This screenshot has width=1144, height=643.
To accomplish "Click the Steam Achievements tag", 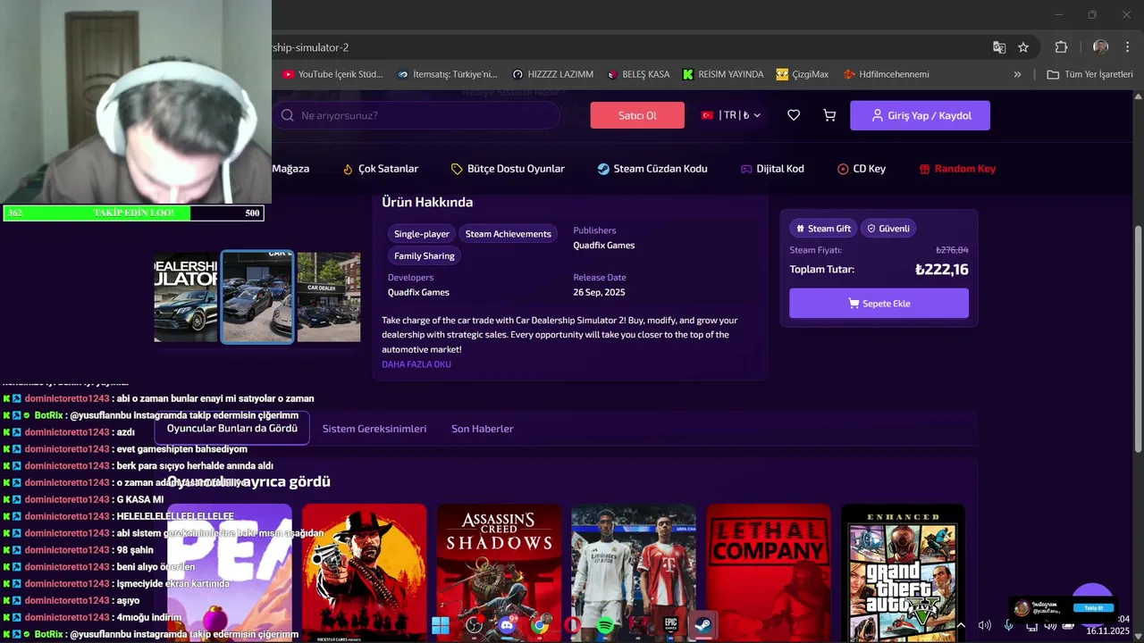I will point(508,234).
